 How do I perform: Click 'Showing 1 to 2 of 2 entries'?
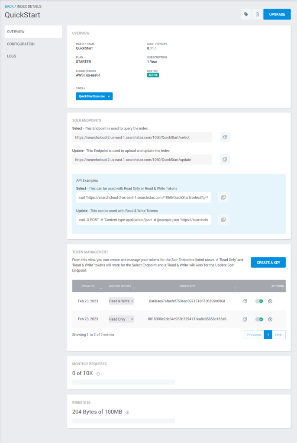93,334
